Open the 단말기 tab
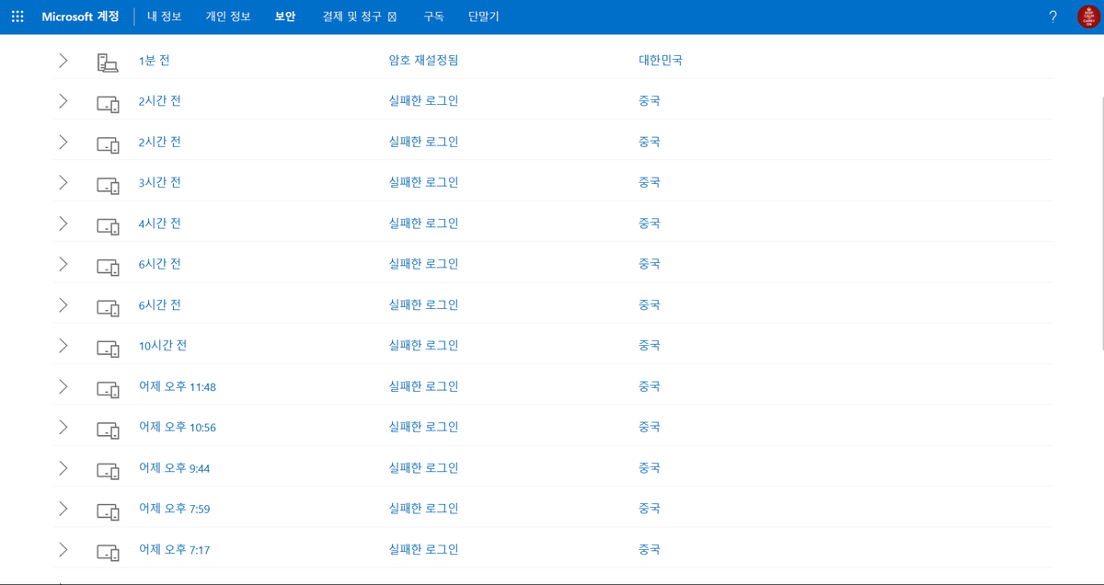This screenshot has height=585, width=1104. coord(484,17)
